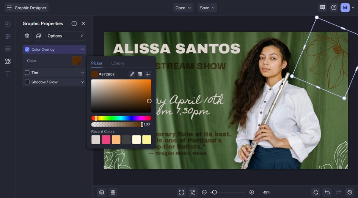
Task: Open the hamburger menu next to Graphic Designer
Action: [x=9, y=8]
